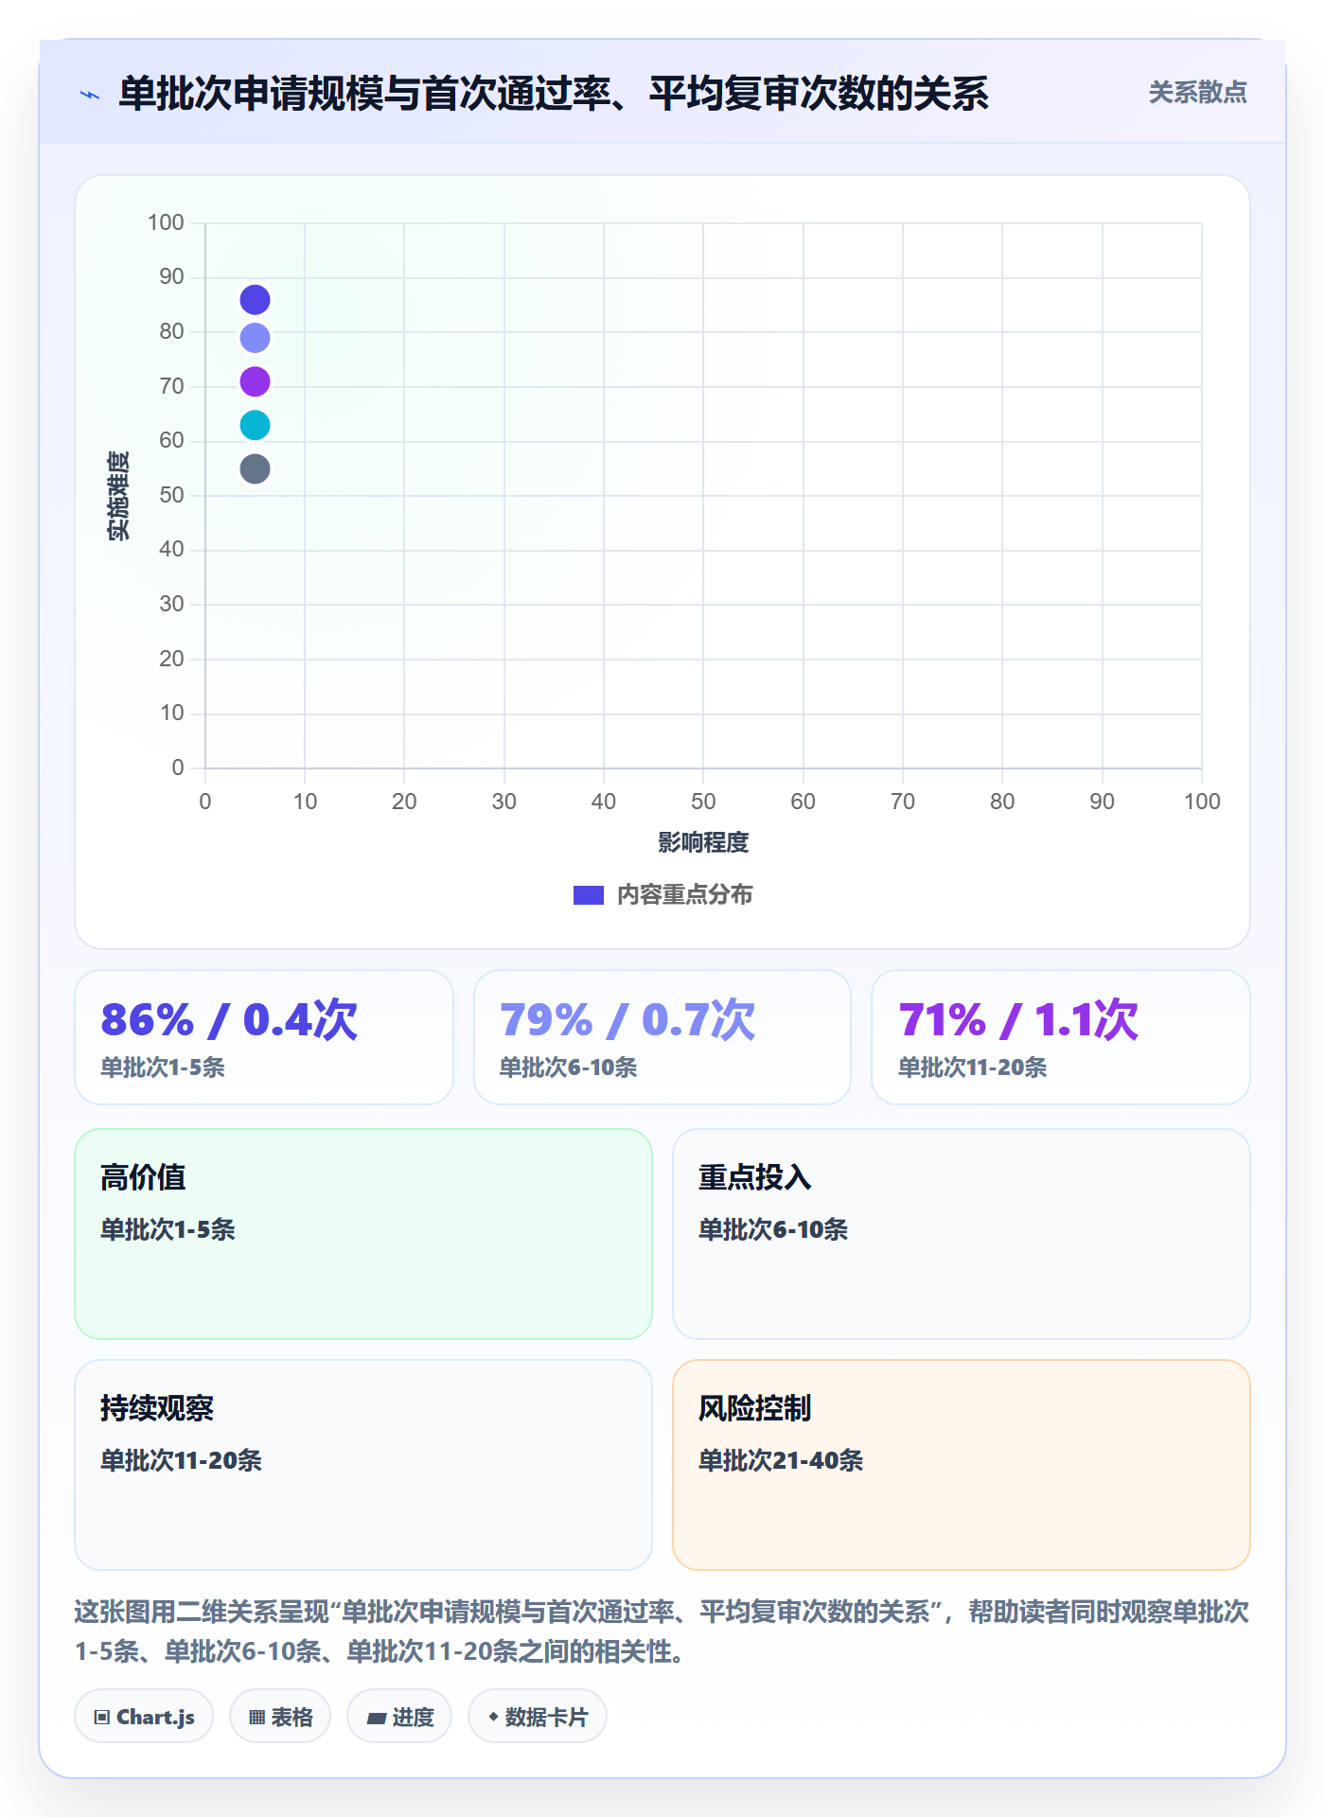Open the 持续观察 quadrant card
Viewport: 1325px width, 1817px height.
363,1465
